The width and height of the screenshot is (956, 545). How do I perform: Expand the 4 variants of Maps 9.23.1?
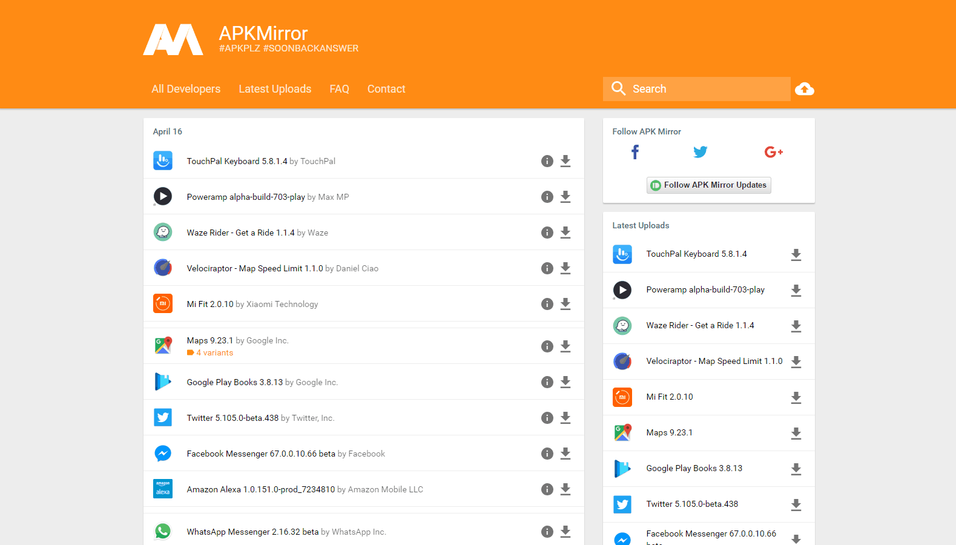214,353
